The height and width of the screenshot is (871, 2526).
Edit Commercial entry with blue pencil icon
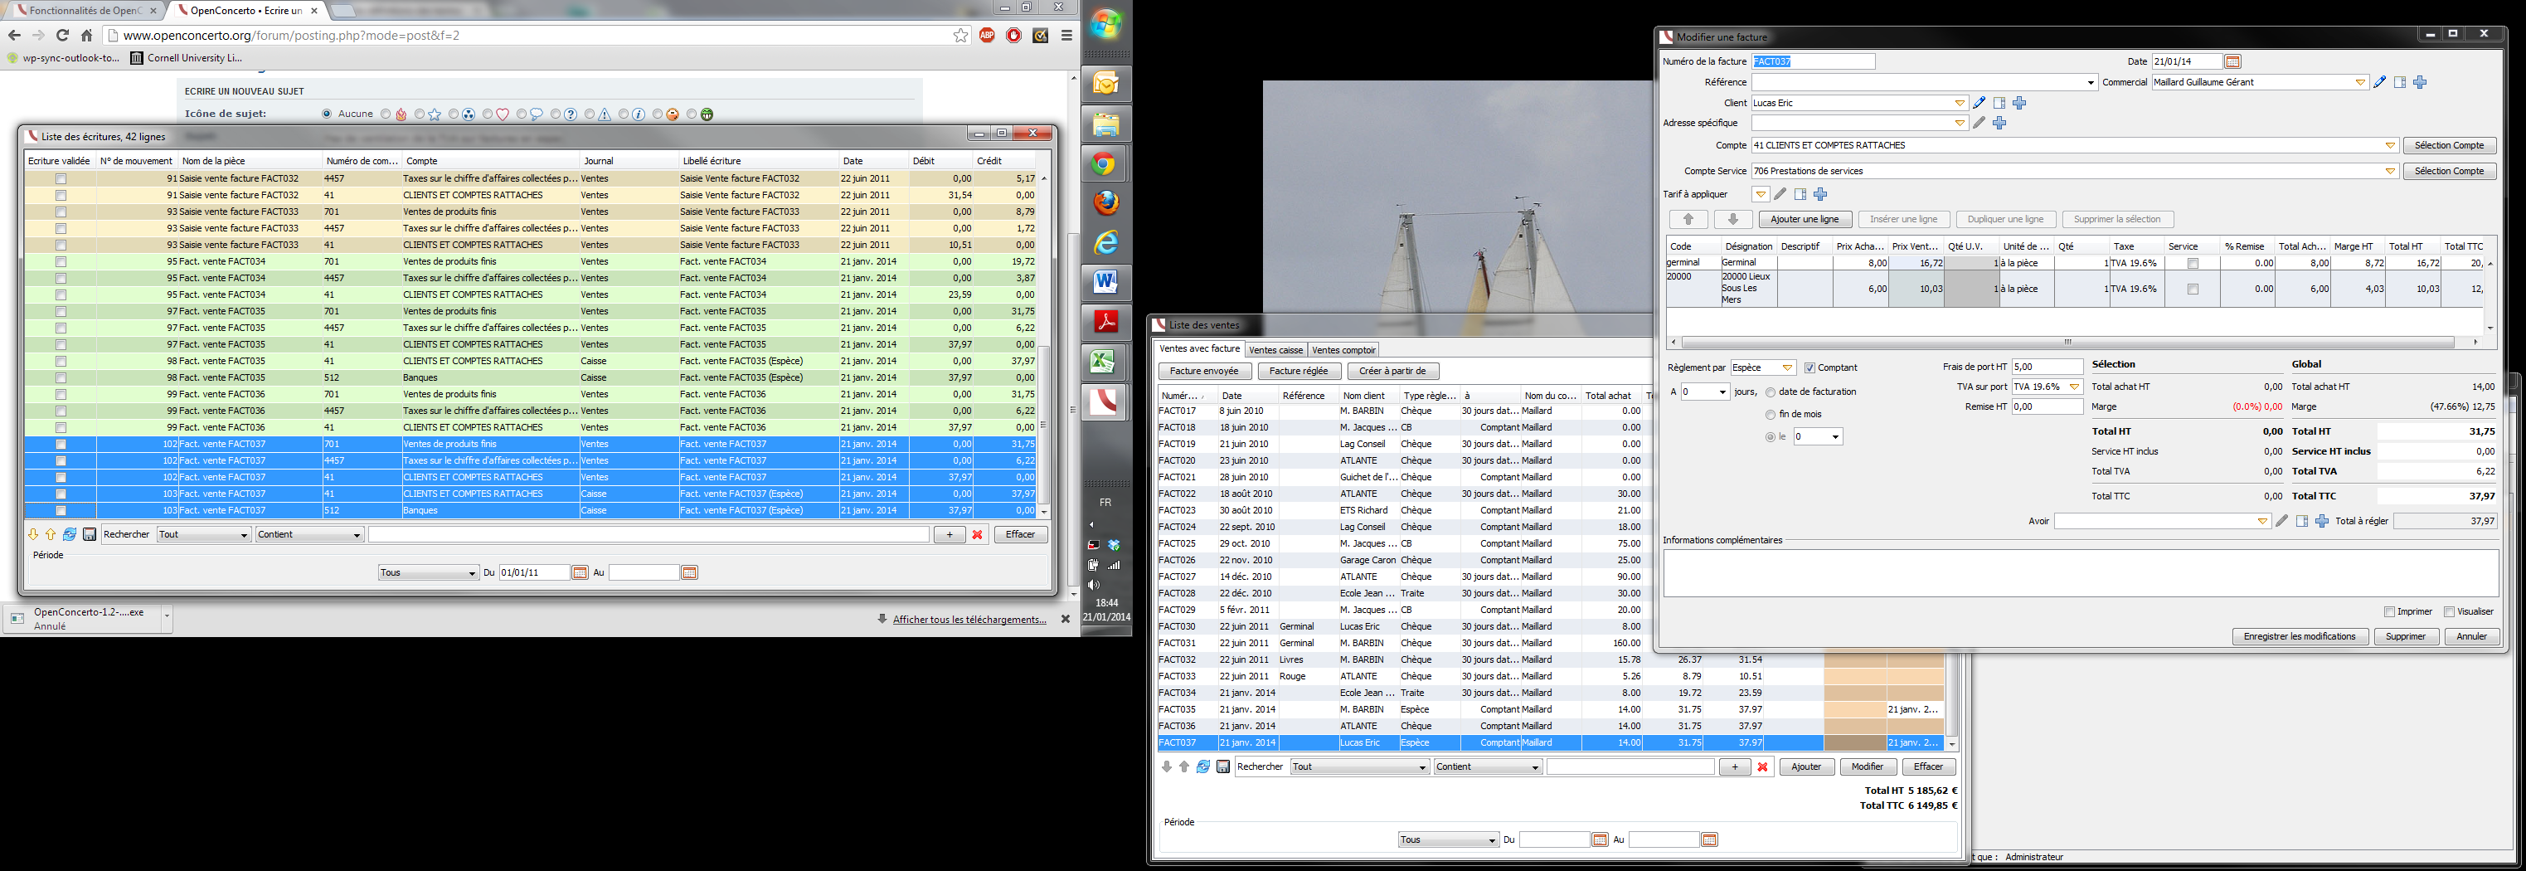[2380, 82]
